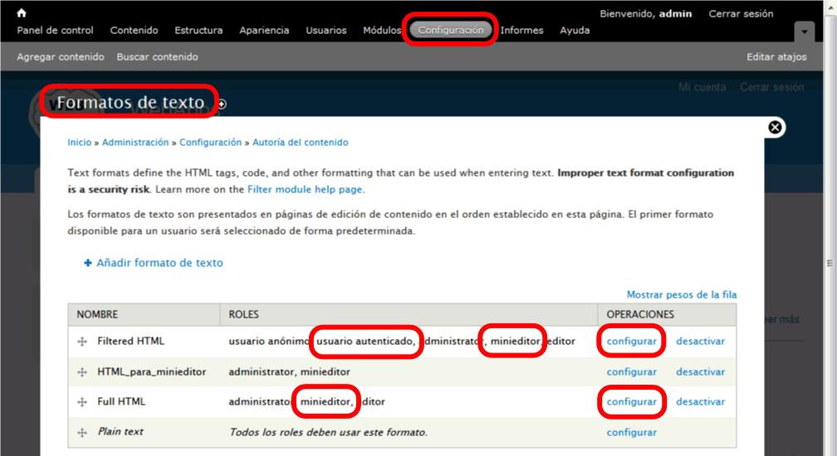Viewport: 837px width, 456px height.
Task: Toggle the shortcuts drawer arrow button
Action: [x=804, y=32]
